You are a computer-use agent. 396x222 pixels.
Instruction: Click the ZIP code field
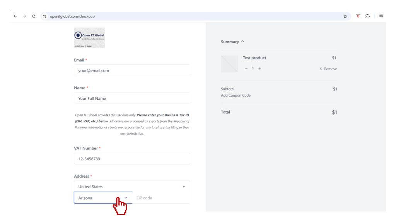pyautogui.click(x=161, y=198)
